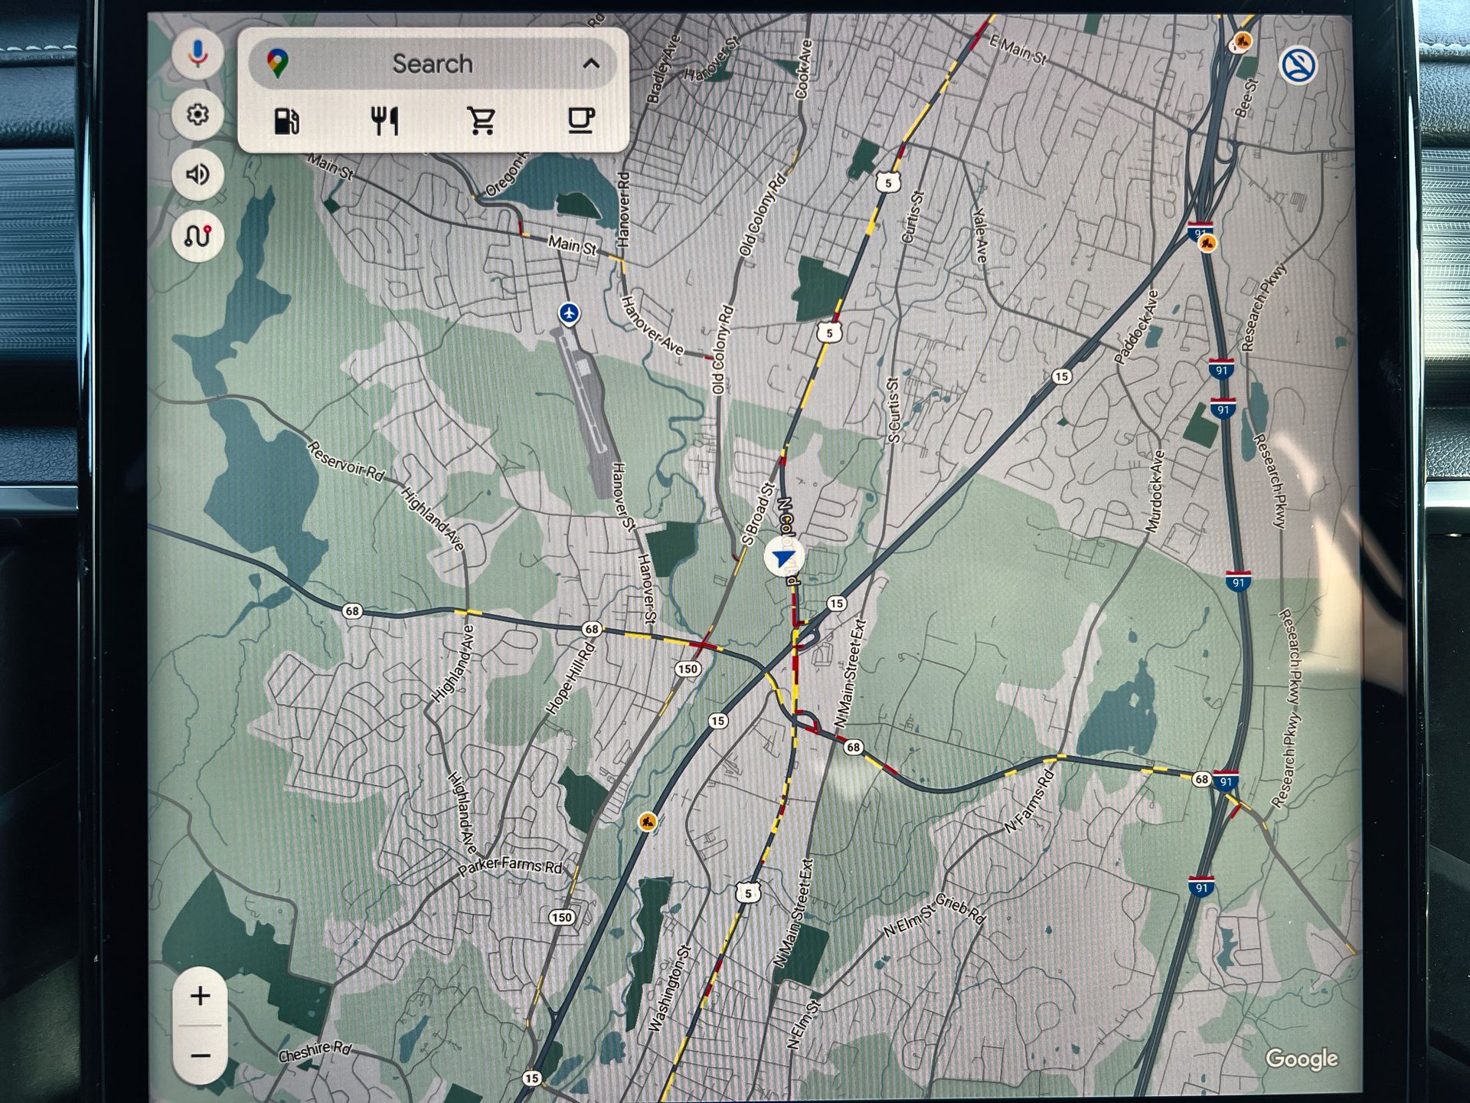1470x1103 pixels.
Task: Search for gas stations icon
Action: tap(286, 121)
